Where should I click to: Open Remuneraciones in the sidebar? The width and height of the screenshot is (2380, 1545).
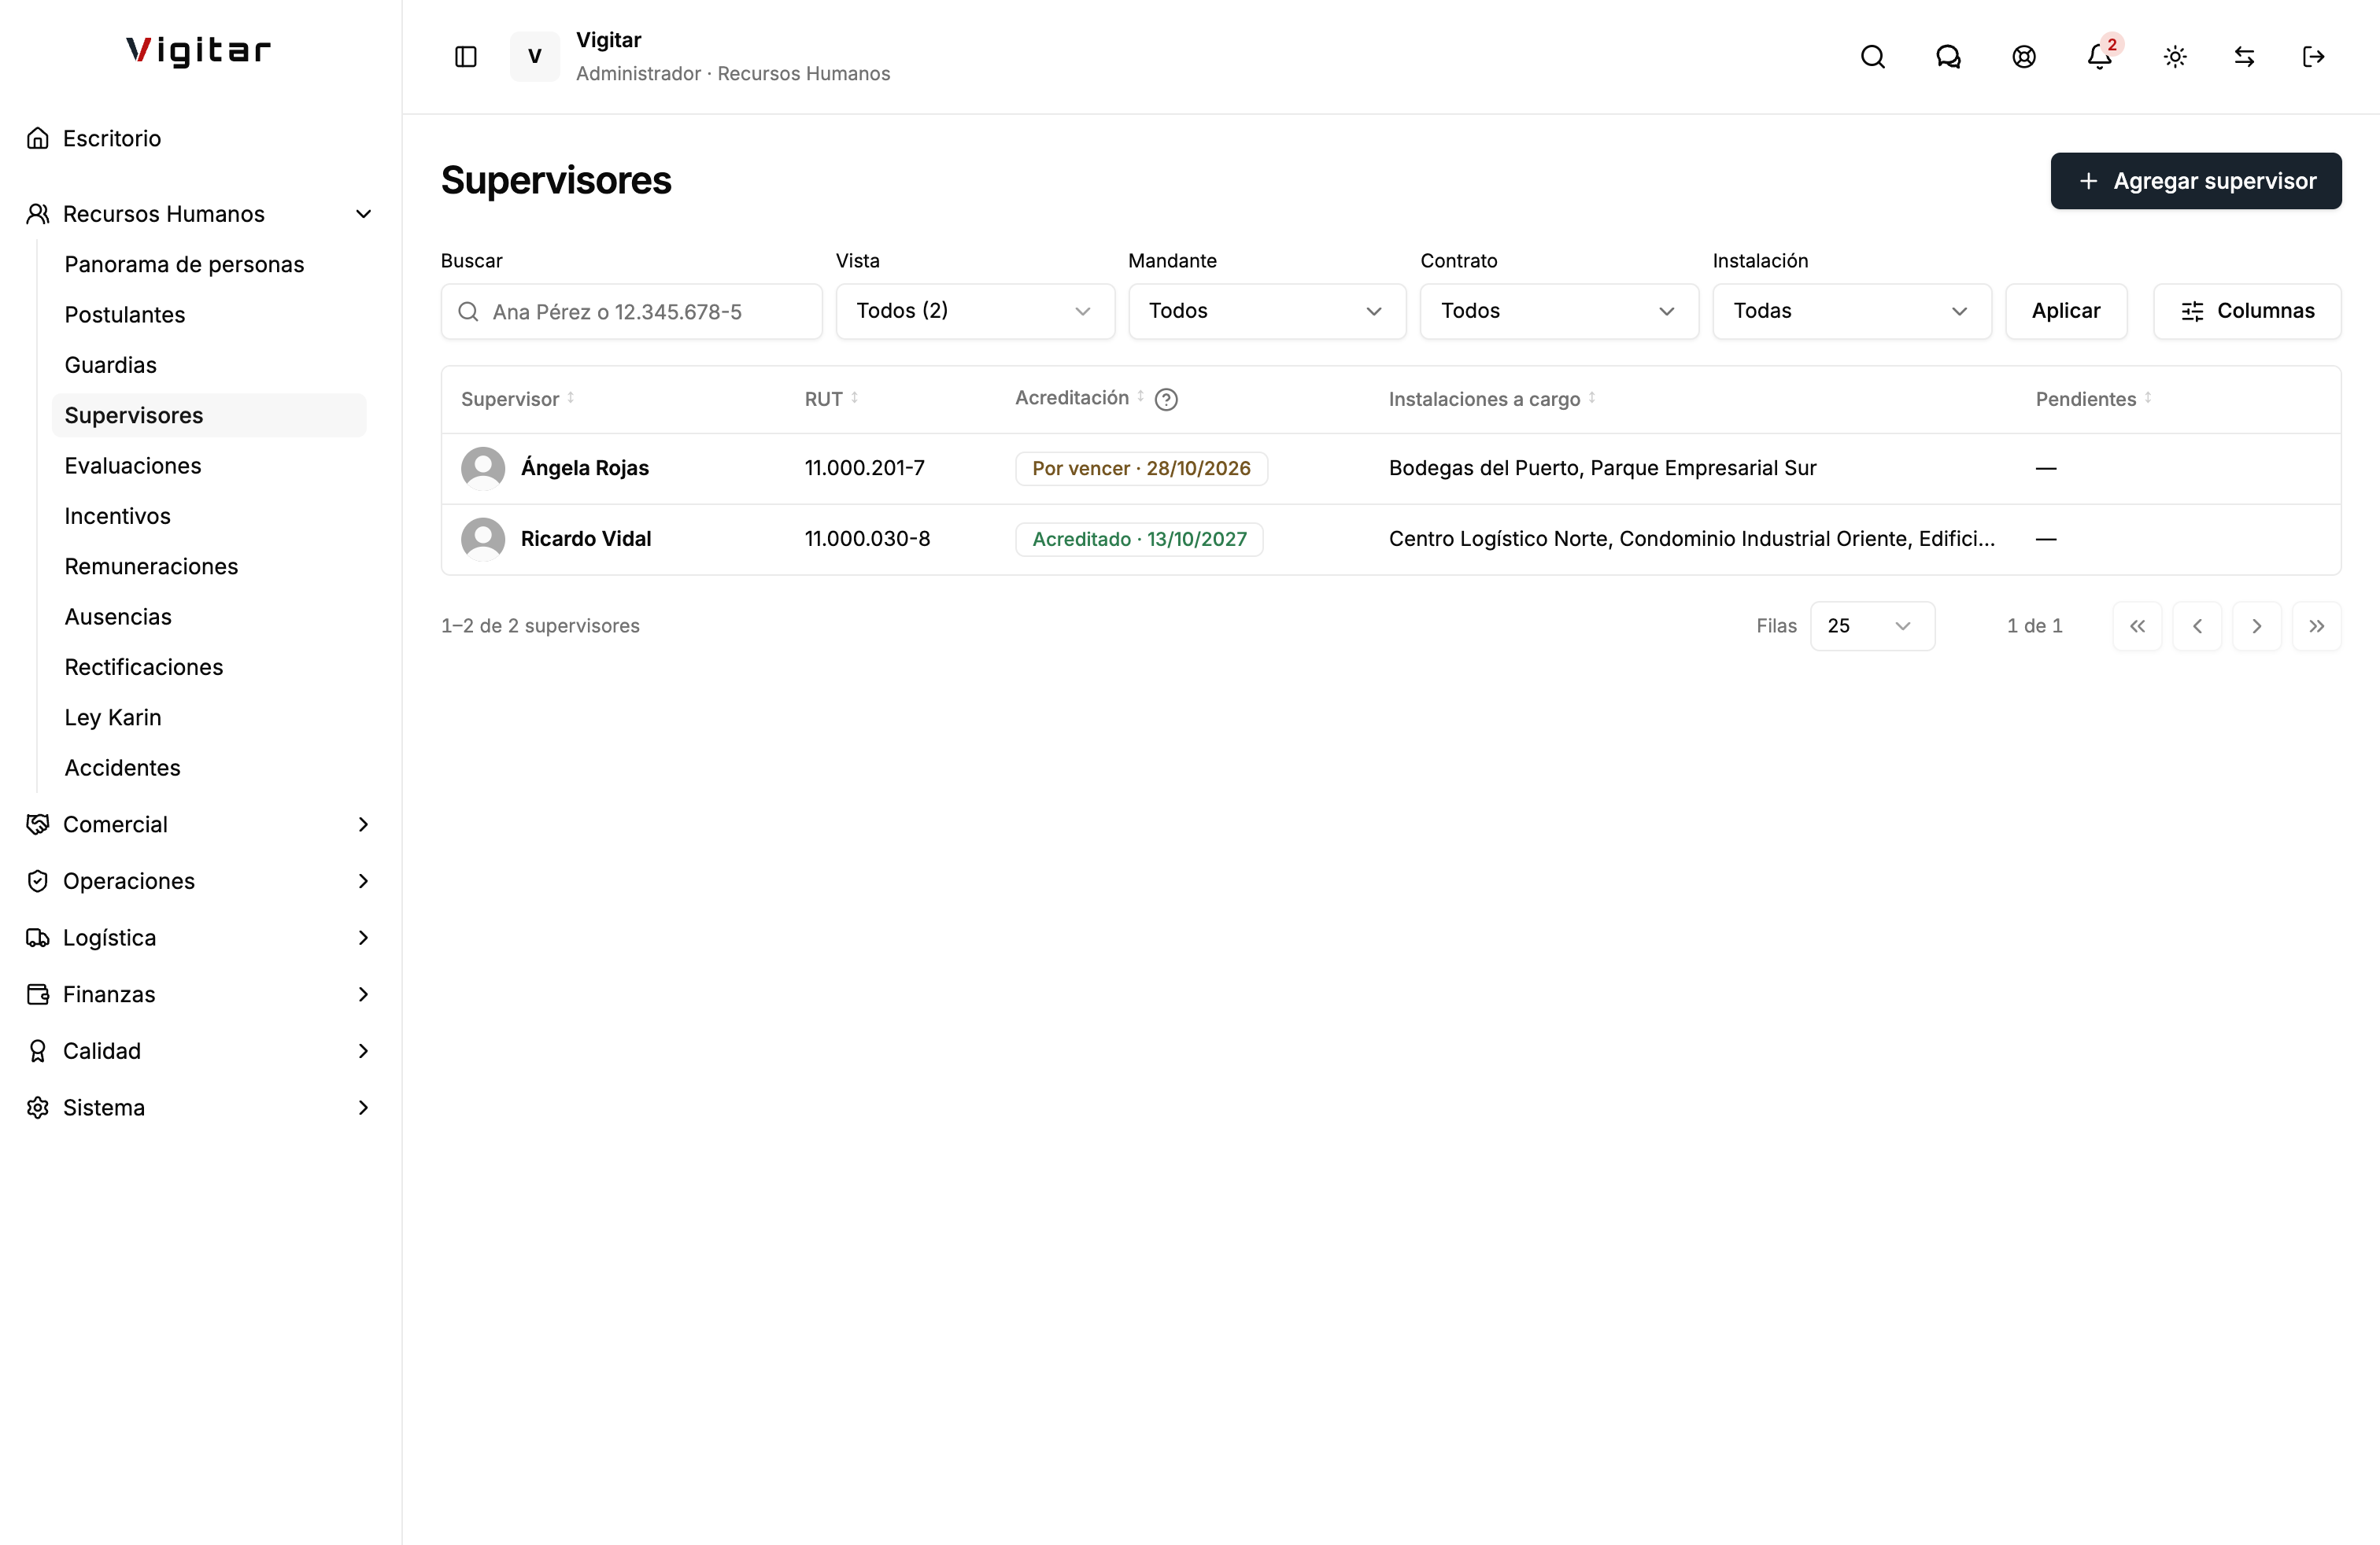pyautogui.click(x=209, y=566)
